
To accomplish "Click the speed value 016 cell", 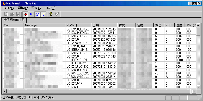I will 180,73.
